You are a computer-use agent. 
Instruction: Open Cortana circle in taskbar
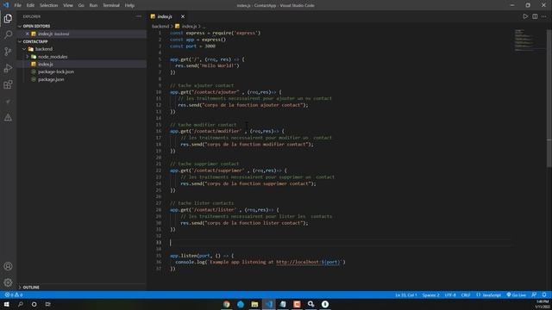pyautogui.click(x=34, y=304)
